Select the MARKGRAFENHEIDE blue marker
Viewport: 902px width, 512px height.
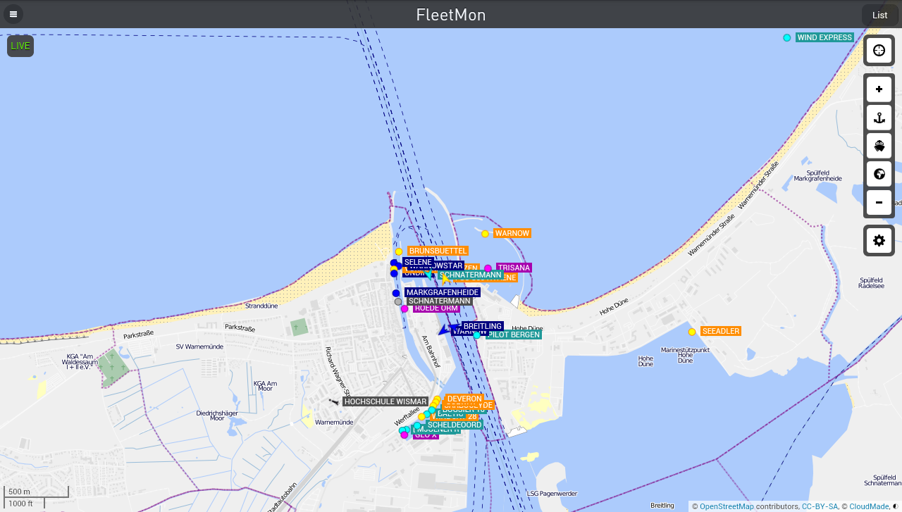coord(396,293)
